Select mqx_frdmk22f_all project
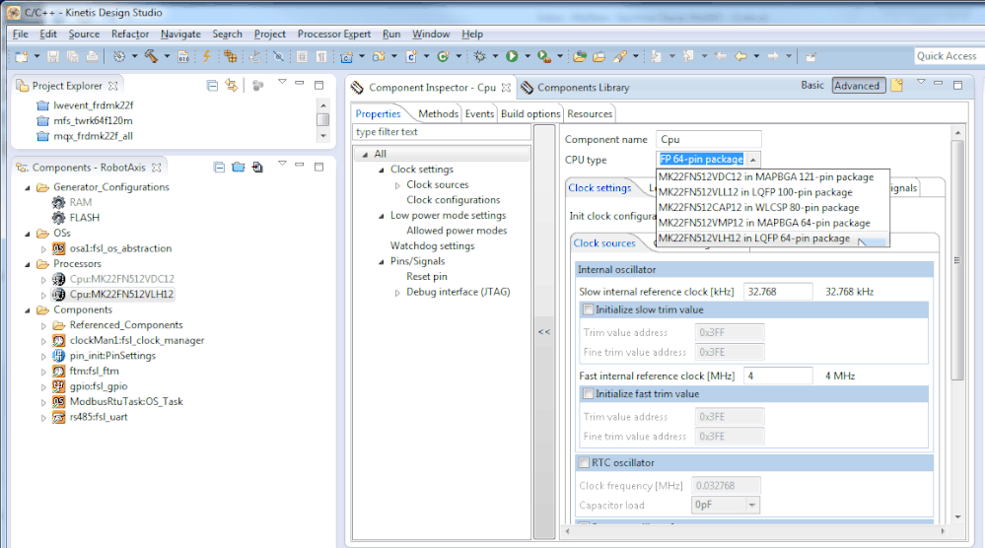The width and height of the screenshot is (985, 548). [93, 136]
